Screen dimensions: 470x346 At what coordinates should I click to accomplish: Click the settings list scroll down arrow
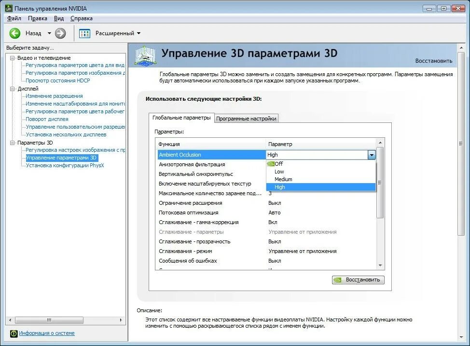pyautogui.click(x=380, y=266)
